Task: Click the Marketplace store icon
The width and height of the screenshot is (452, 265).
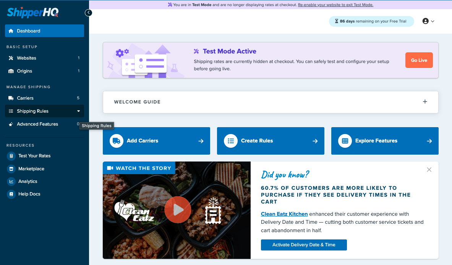Action: (x=11, y=169)
